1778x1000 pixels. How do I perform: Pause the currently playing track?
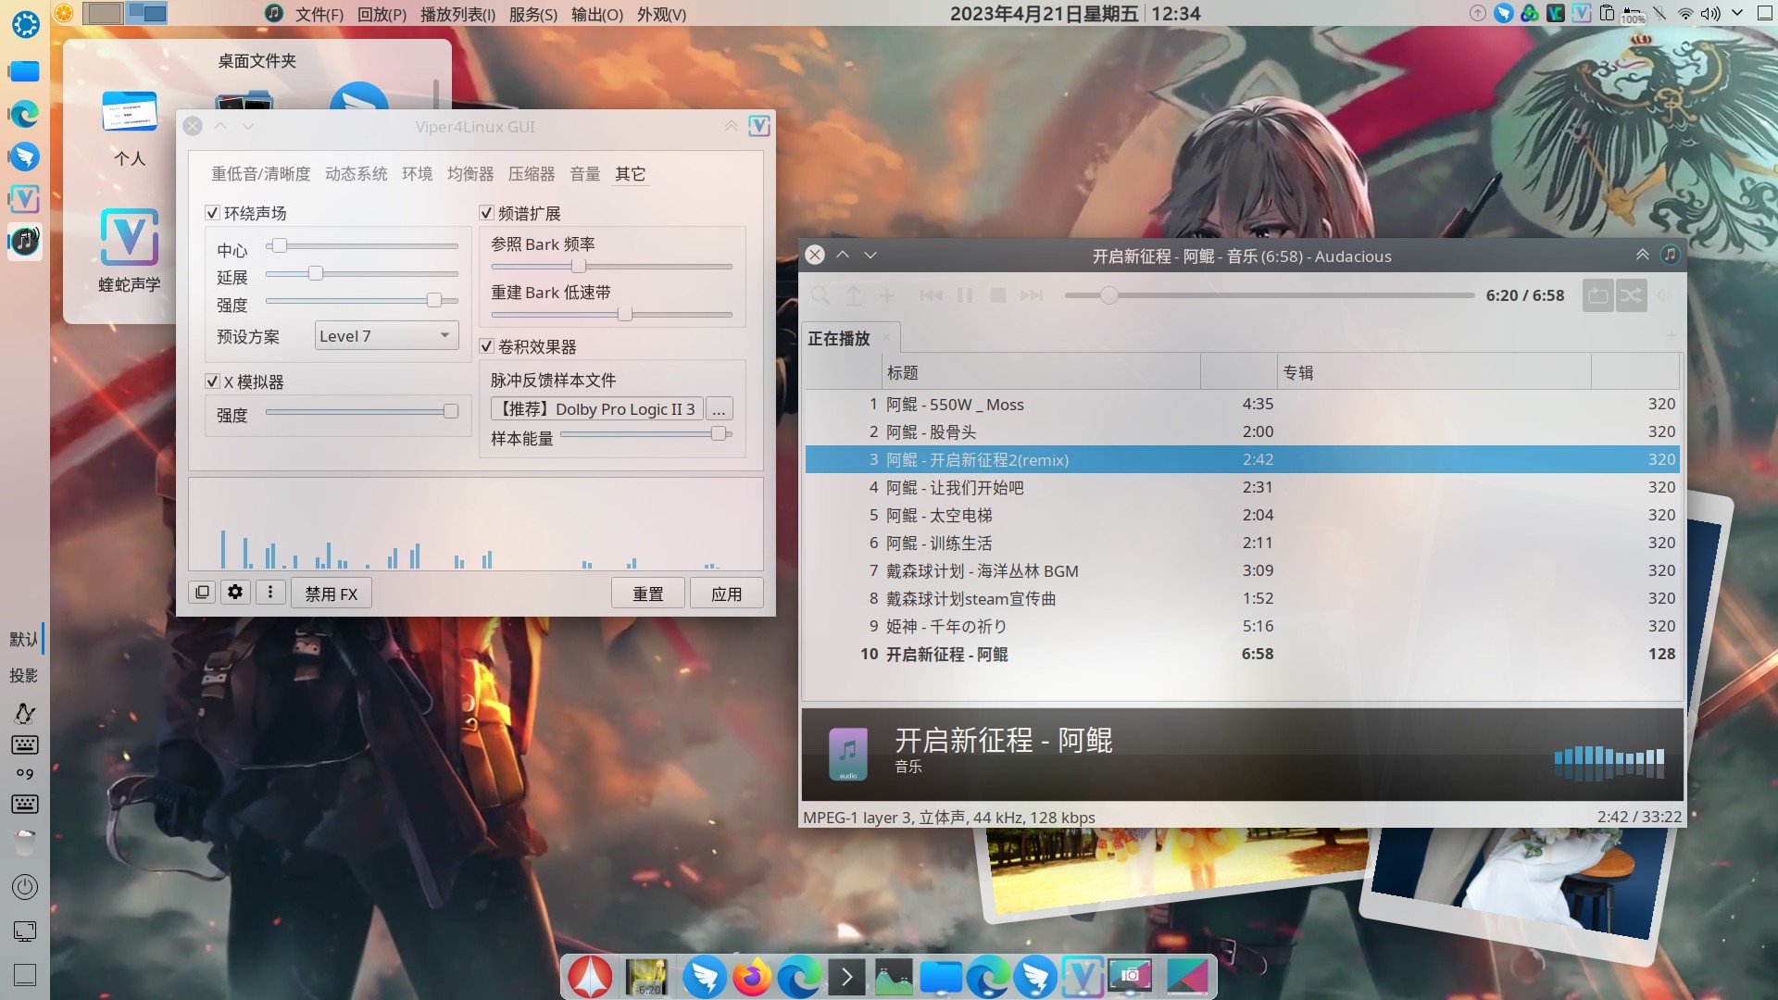click(965, 294)
